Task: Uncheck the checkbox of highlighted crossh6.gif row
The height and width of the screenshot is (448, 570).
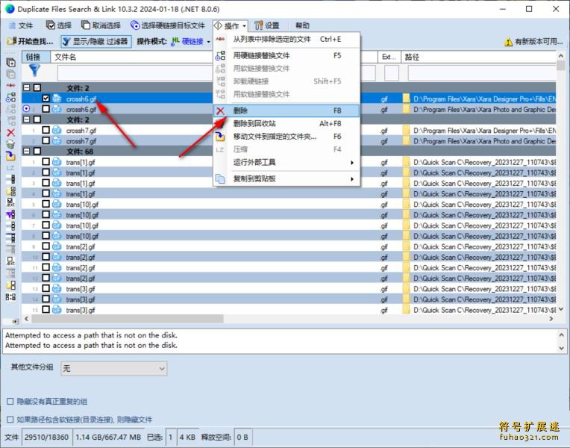Action: point(46,99)
